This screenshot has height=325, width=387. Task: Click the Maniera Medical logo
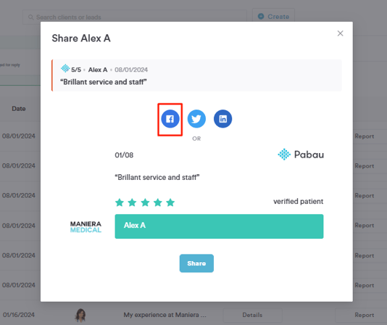(86, 226)
